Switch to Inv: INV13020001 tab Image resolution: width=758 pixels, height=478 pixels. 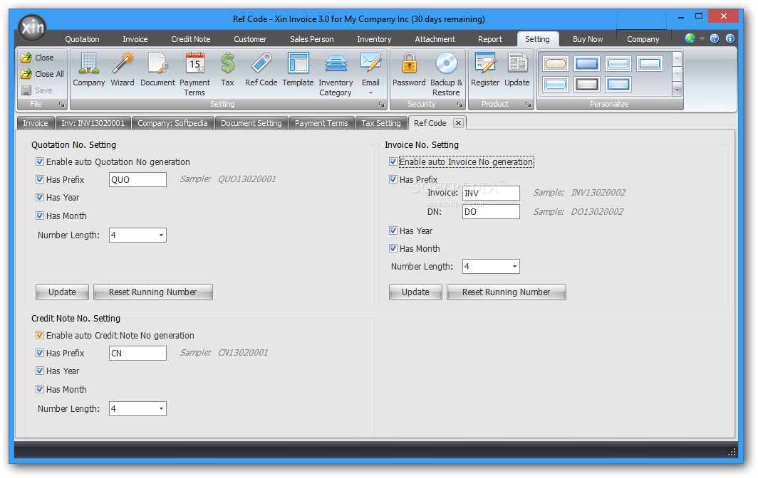93,123
